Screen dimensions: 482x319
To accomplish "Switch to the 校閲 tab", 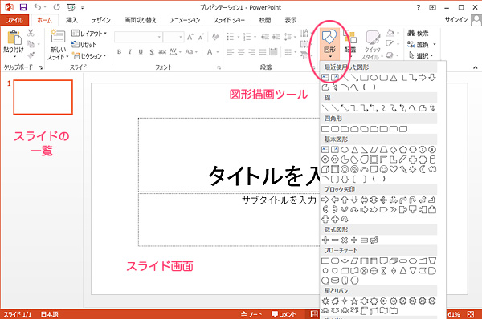I will point(264,20).
